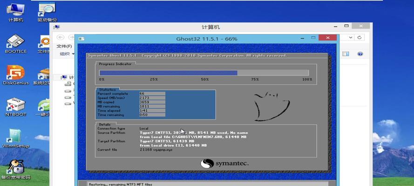Click the Speed (MB/min) value 2173
Image resolution: width=414 pixels, height=186 pixels.
pyautogui.click(x=152, y=98)
